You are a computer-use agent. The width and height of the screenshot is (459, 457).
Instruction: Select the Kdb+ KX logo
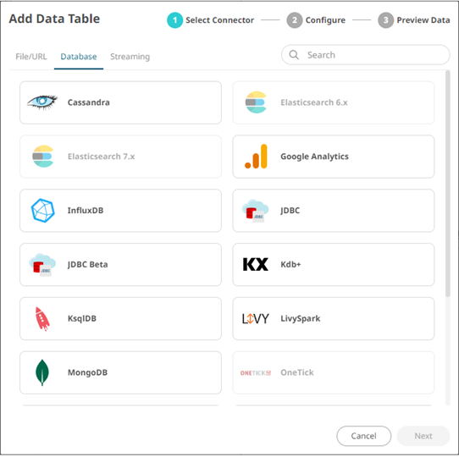coord(256,265)
